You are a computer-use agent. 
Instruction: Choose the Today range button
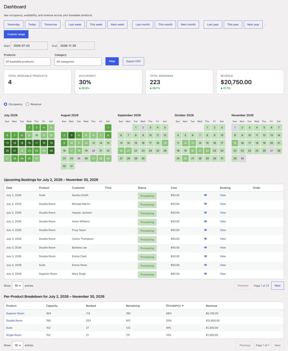click(x=32, y=25)
